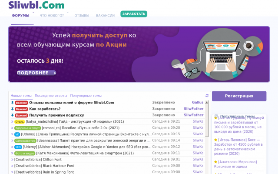Click the Сегодня в 09:01 timestamp
Image resolution: width=278 pixels, height=174 pixels.
point(166,159)
